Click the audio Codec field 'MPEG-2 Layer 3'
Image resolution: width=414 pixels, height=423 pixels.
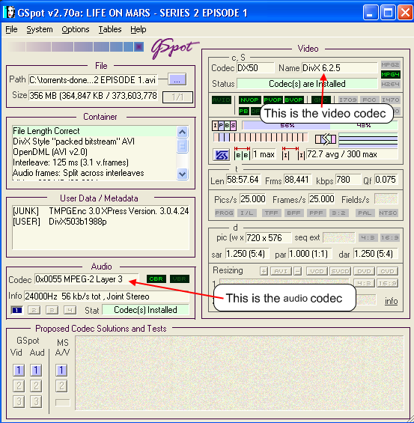coord(86,279)
